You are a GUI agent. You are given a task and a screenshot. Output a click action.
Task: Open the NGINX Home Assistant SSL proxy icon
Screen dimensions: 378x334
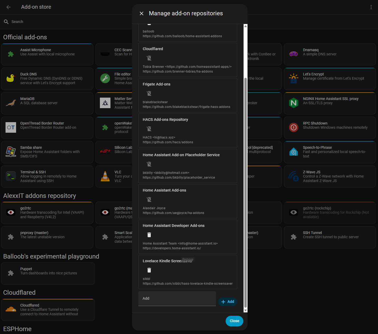(x=294, y=103)
